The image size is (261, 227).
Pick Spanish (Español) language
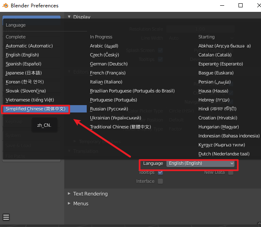click(23, 64)
